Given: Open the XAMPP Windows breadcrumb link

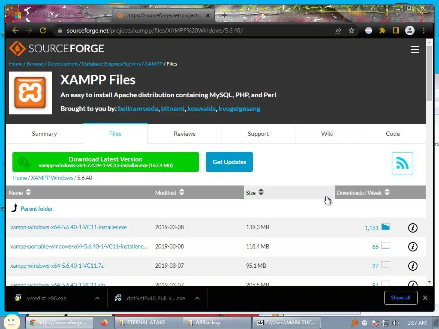Looking at the screenshot, I should [x=52, y=178].
